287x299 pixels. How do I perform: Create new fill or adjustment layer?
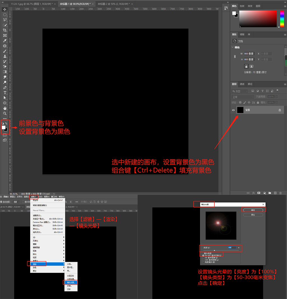pos(264,193)
